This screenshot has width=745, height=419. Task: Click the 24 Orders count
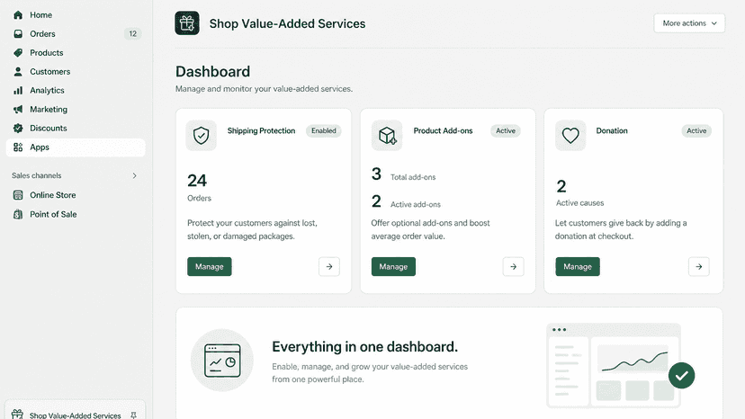(197, 181)
